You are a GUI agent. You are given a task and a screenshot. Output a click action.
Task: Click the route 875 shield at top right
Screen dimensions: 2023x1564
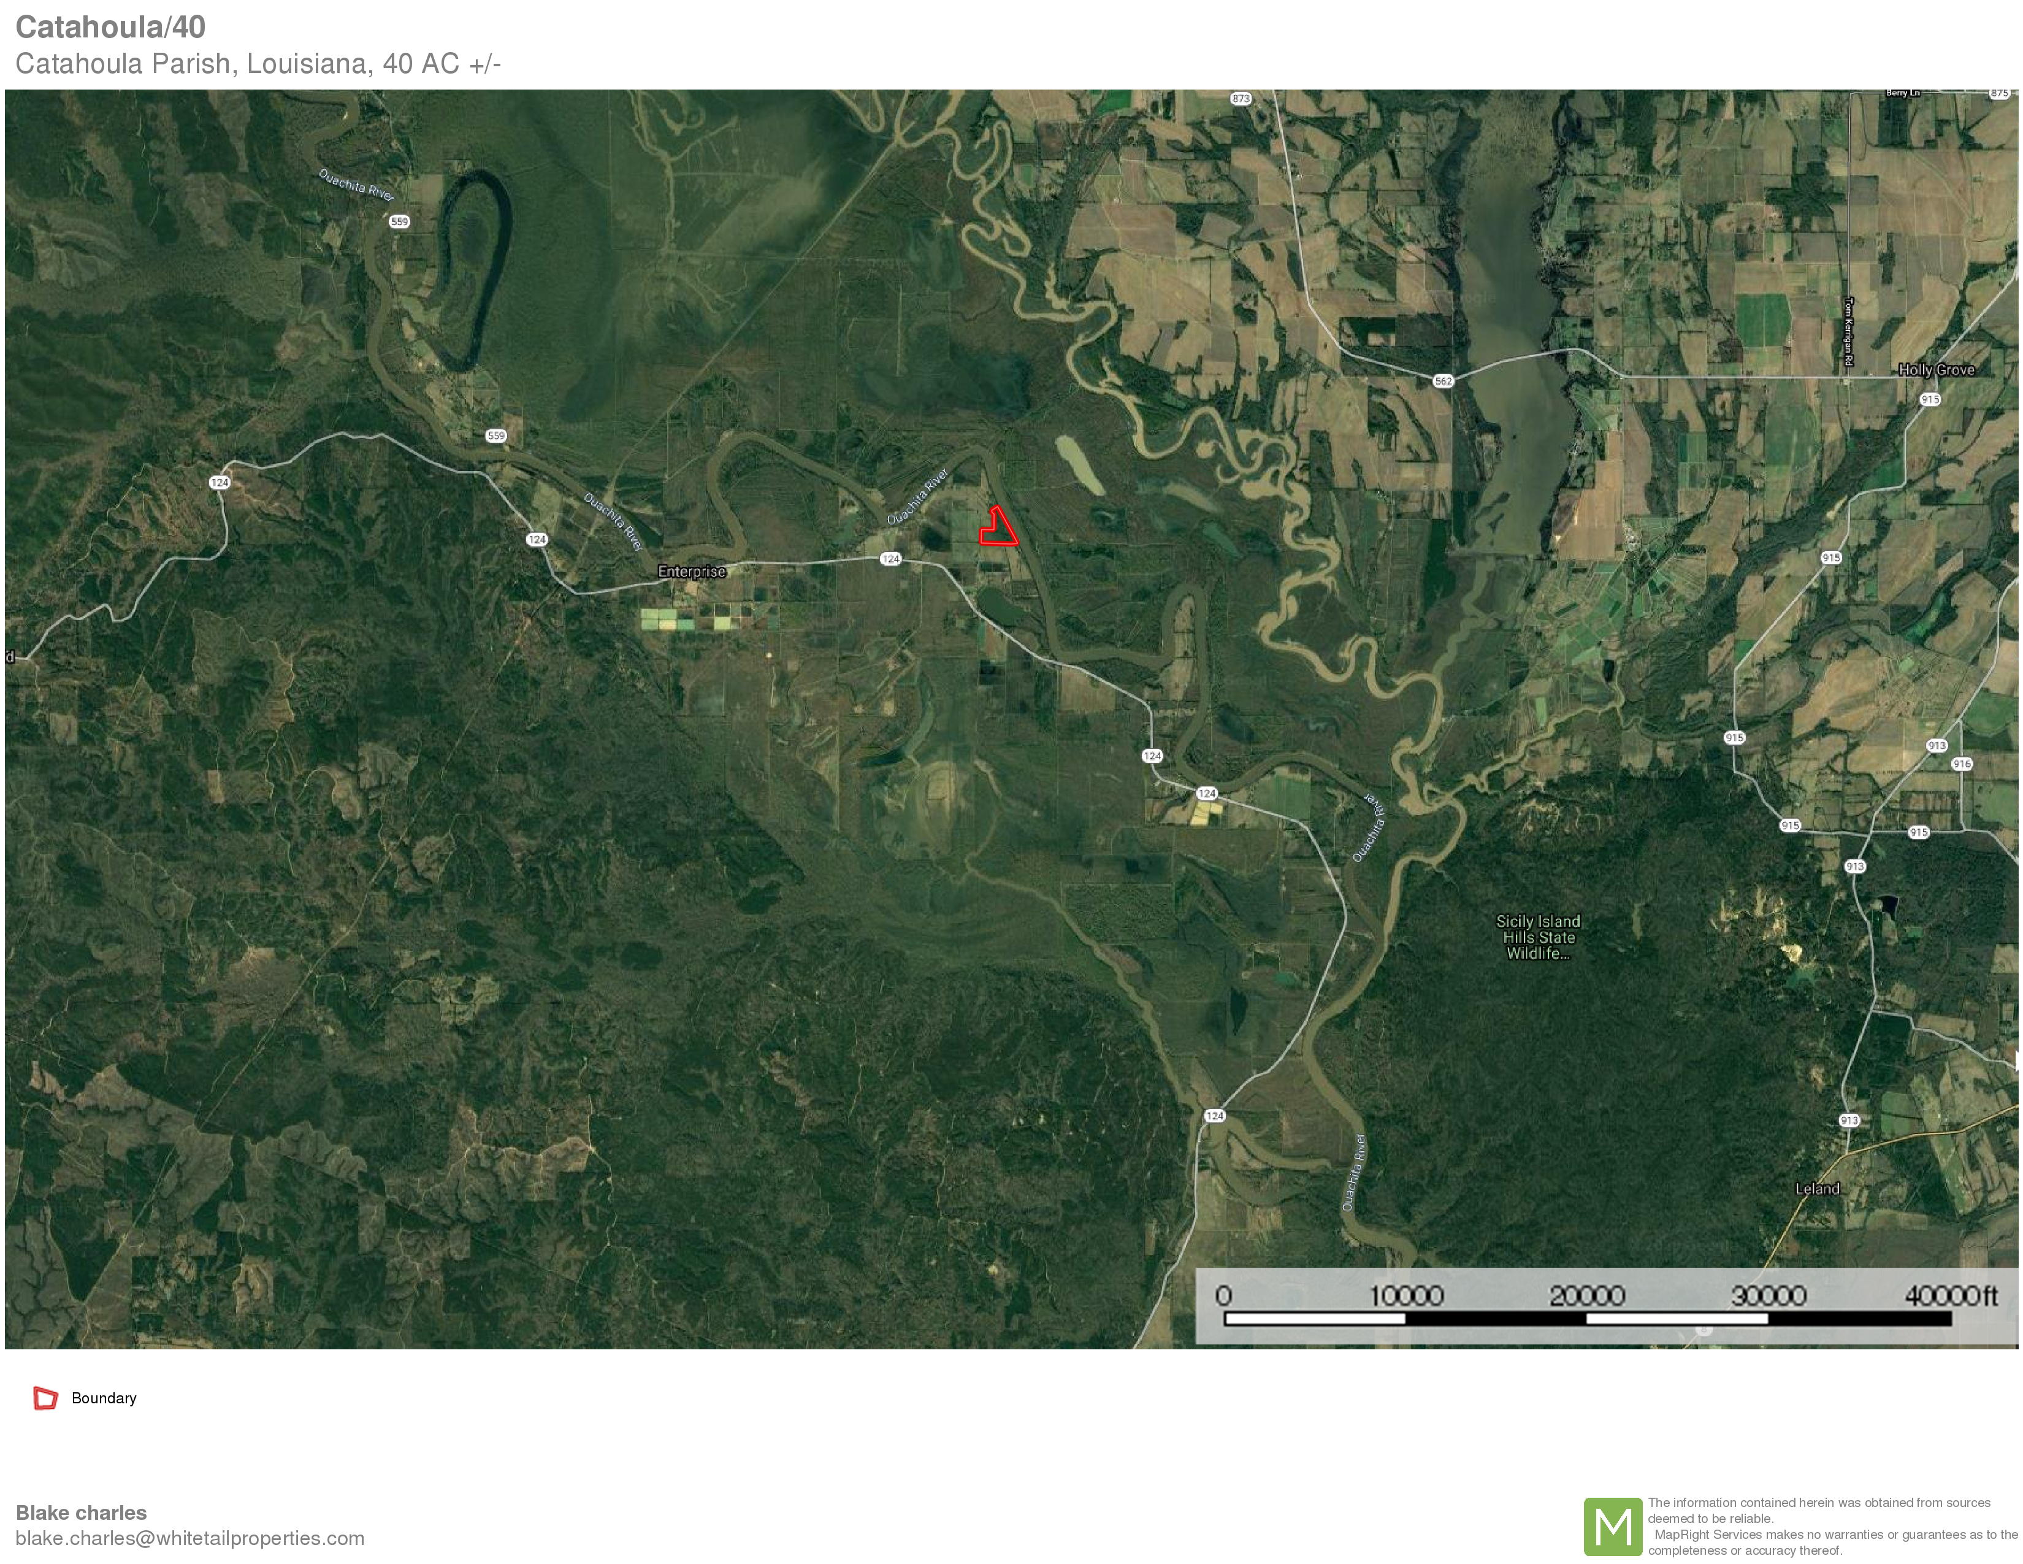tap(2000, 94)
